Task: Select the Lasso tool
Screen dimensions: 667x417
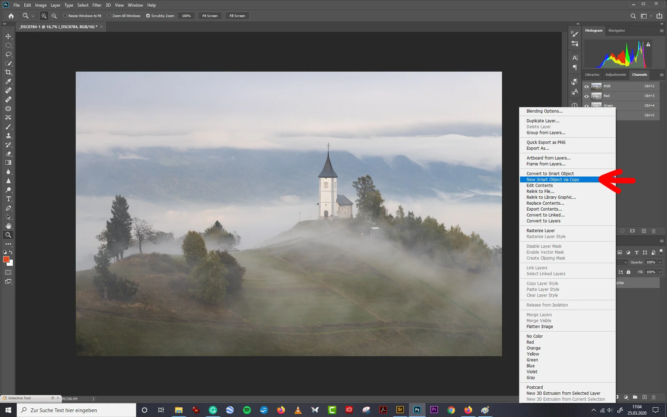Action: pos(8,54)
